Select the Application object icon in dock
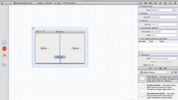 (4, 56)
